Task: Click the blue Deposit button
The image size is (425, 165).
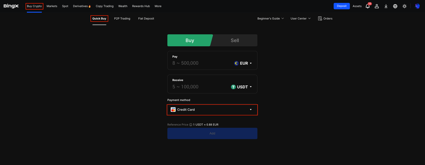Action: click(341, 6)
